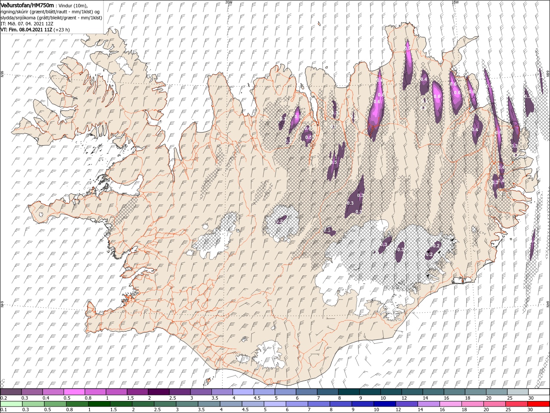550x413 pixels.
Task: Click the grey-green rain swatch from 2.5 to 3
Action: coord(165,404)
